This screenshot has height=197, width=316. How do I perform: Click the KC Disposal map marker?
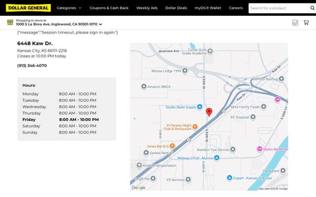pyautogui.click(x=253, y=117)
